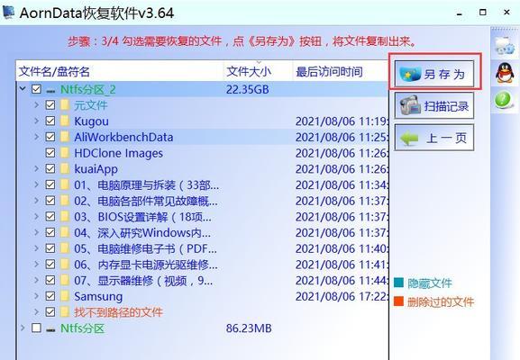The width and height of the screenshot is (520, 360).
Task: Expand the AliWorkbenchData folder
Action: point(36,137)
